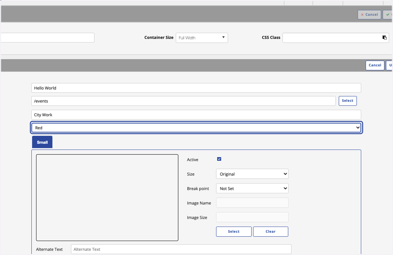Click the lower white Cancel button

(x=375, y=65)
